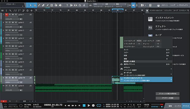Click the Song button
Viewport: 190px width, 109px height.
(x=173, y=5)
